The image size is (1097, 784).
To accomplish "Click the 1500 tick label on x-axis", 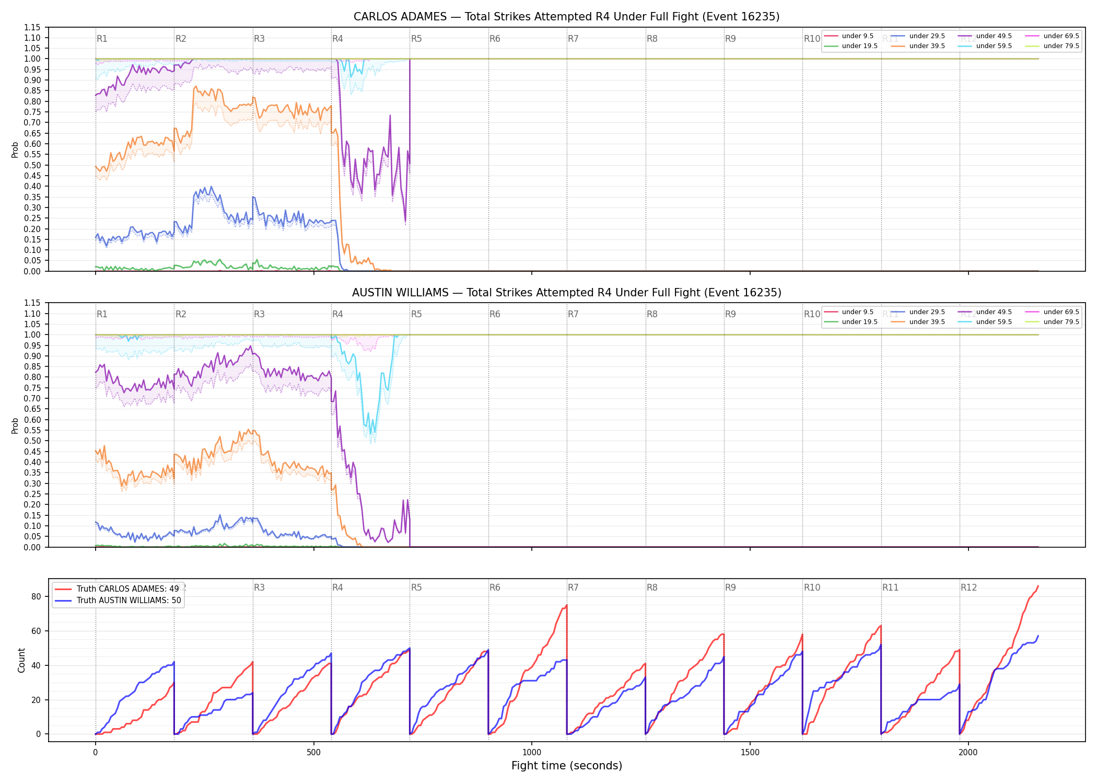I will [x=750, y=752].
